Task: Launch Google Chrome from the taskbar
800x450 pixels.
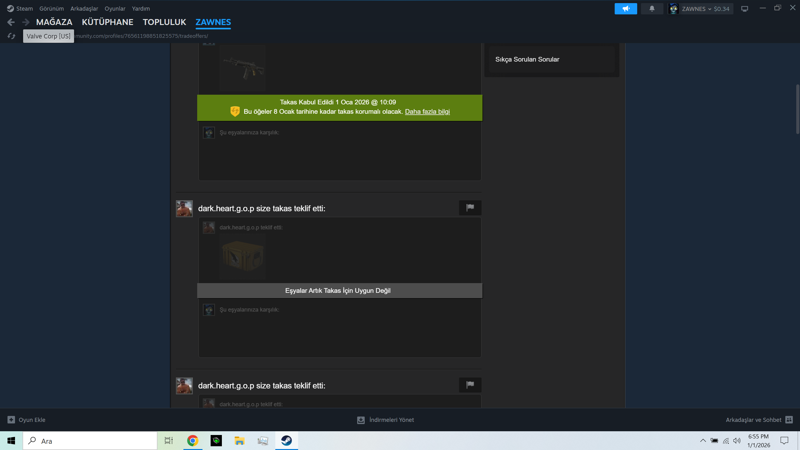Action: pyautogui.click(x=193, y=441)
